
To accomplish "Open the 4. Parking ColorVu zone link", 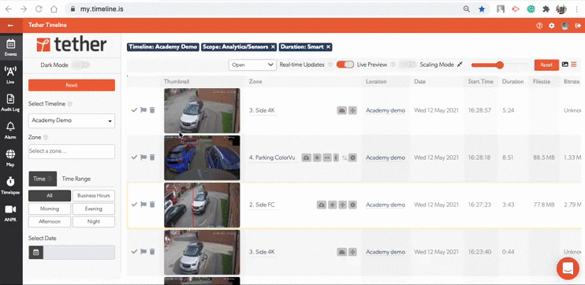I will tap(272, 157).
